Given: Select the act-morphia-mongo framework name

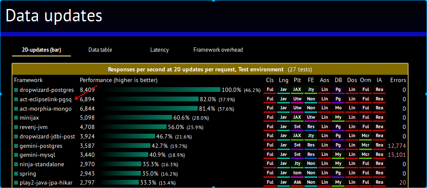Looking at the screenshot, I should coord(46,109).
